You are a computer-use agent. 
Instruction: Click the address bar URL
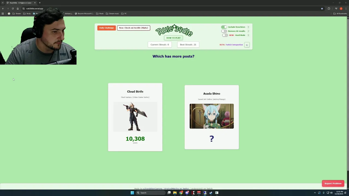(35, 8)
